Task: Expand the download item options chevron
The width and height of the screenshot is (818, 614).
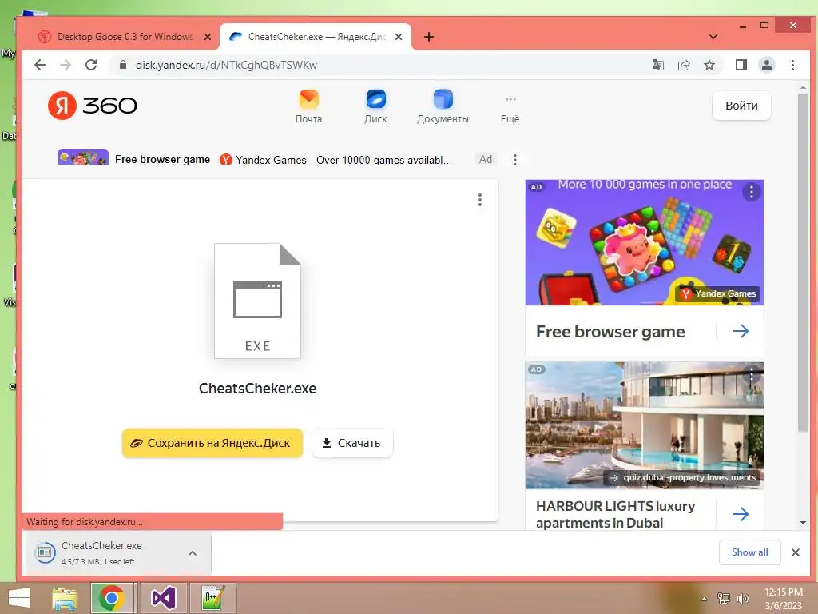Action: [193, 553]
